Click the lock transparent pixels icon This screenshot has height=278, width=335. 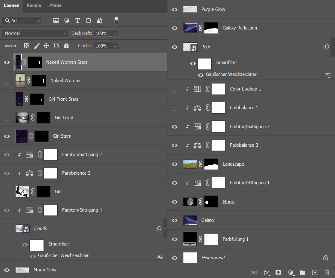pyautogui.click(x=27, y=46)
